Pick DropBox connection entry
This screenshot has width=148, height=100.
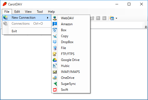[x=71, y=42]
